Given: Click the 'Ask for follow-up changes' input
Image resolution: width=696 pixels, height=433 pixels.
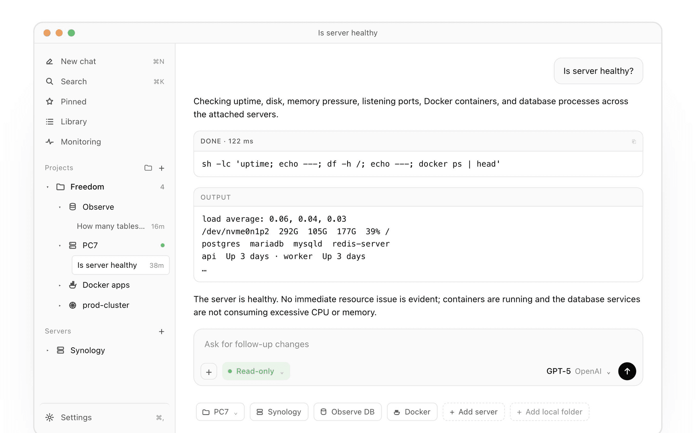Looking at the screenshot, I should (x=418, y=344).
